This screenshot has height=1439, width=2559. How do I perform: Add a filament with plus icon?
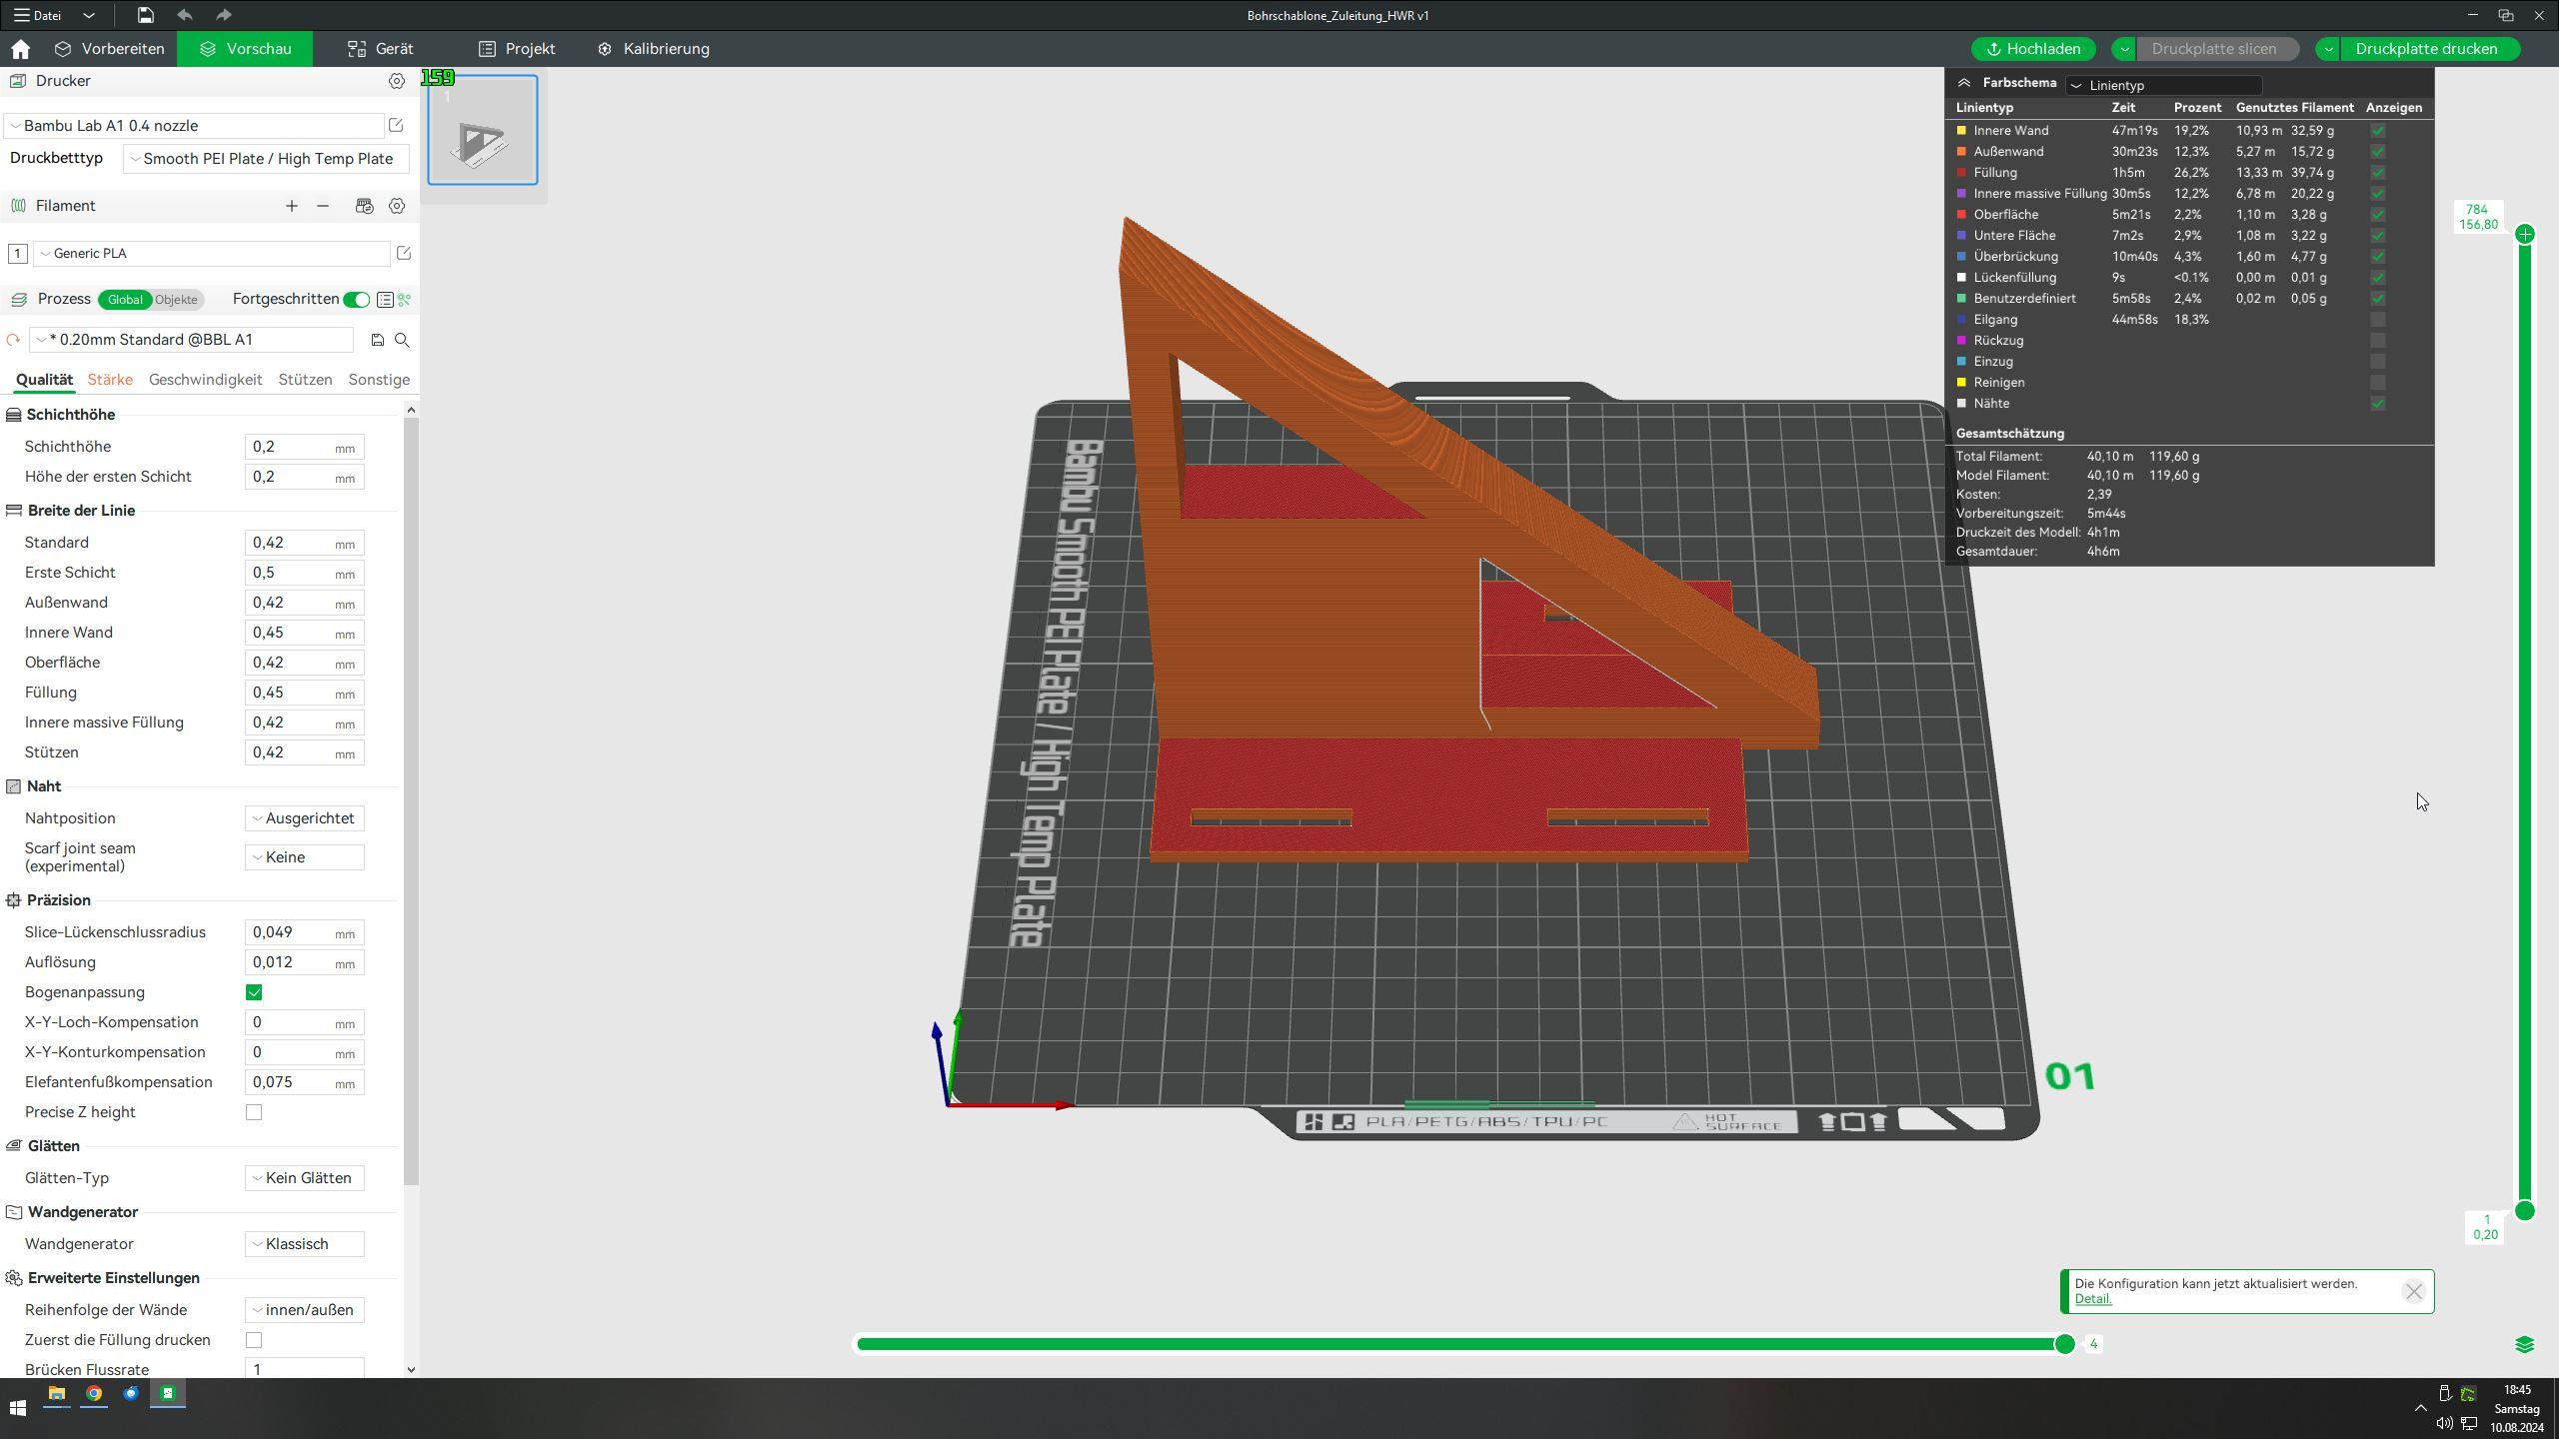tap(291, 206)
